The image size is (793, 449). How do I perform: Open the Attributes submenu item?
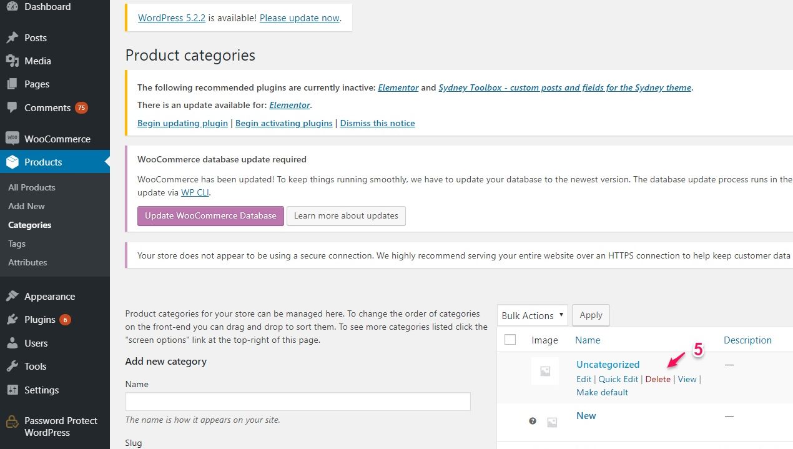click(x=27, y=262)
